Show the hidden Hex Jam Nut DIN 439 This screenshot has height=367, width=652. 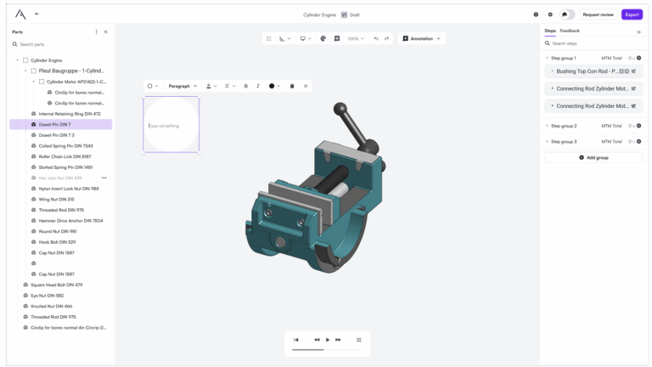click(x=104, y=178)
